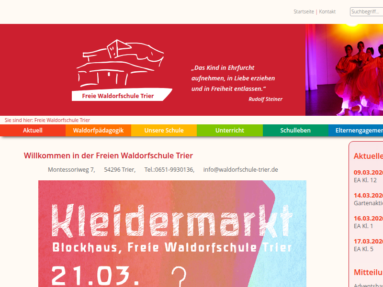Open the Elternengagement menu
383x287 pixels.
click(356, 130)
